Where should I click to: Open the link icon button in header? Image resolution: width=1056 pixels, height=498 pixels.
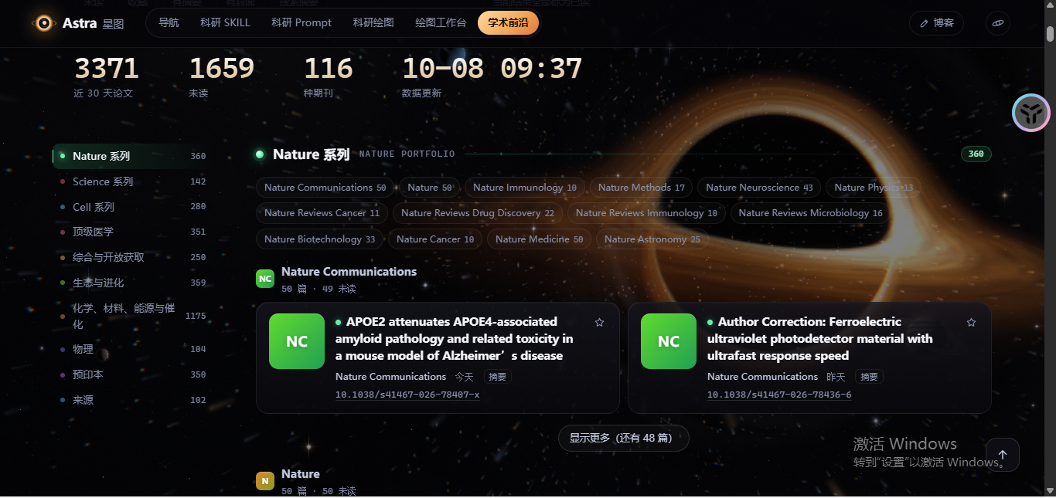(x=998, y=23)
